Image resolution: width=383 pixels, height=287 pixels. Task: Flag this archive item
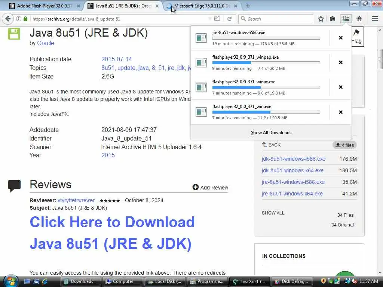pos(356,37)
